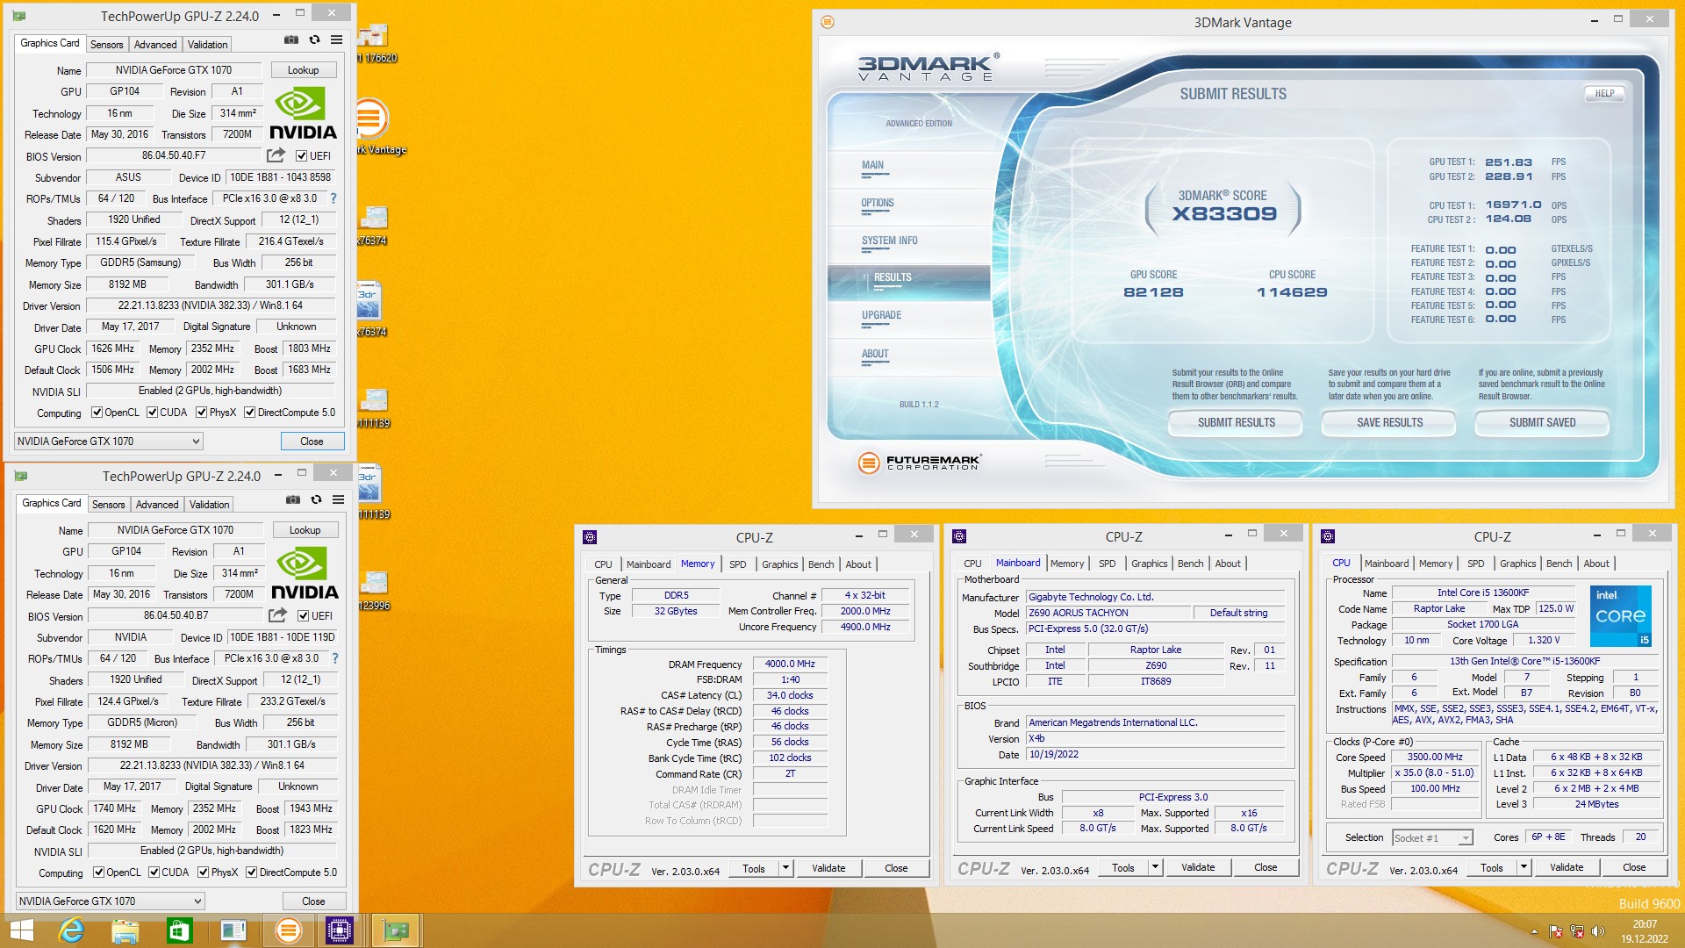Click the NVIDIA logo in bottom GPU-Z window
This screenshot has height=948, width=1685.
305,574
